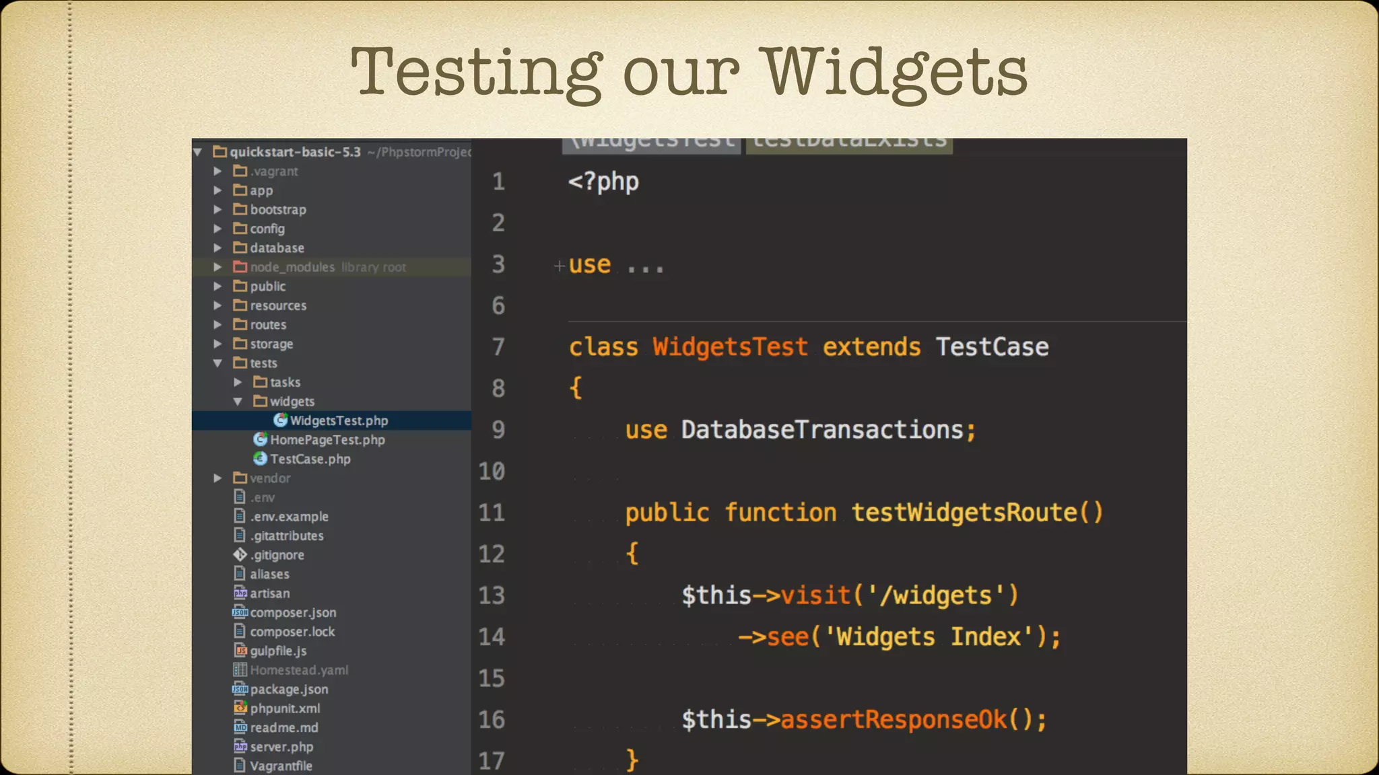Expand the routes folder arrow
Screen dimensions: 1379x775
point(217,325)
